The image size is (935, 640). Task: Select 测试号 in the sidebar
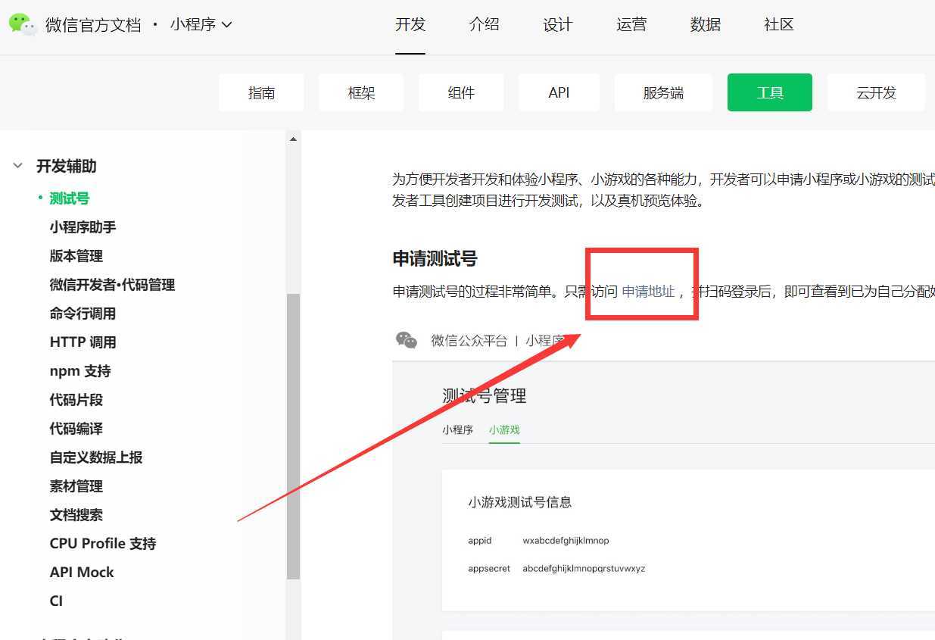[x=70, y=198]
